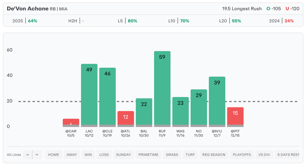Enable the LOSS filter chip
The height and width of the screenshot is (168, 308).
104,155
